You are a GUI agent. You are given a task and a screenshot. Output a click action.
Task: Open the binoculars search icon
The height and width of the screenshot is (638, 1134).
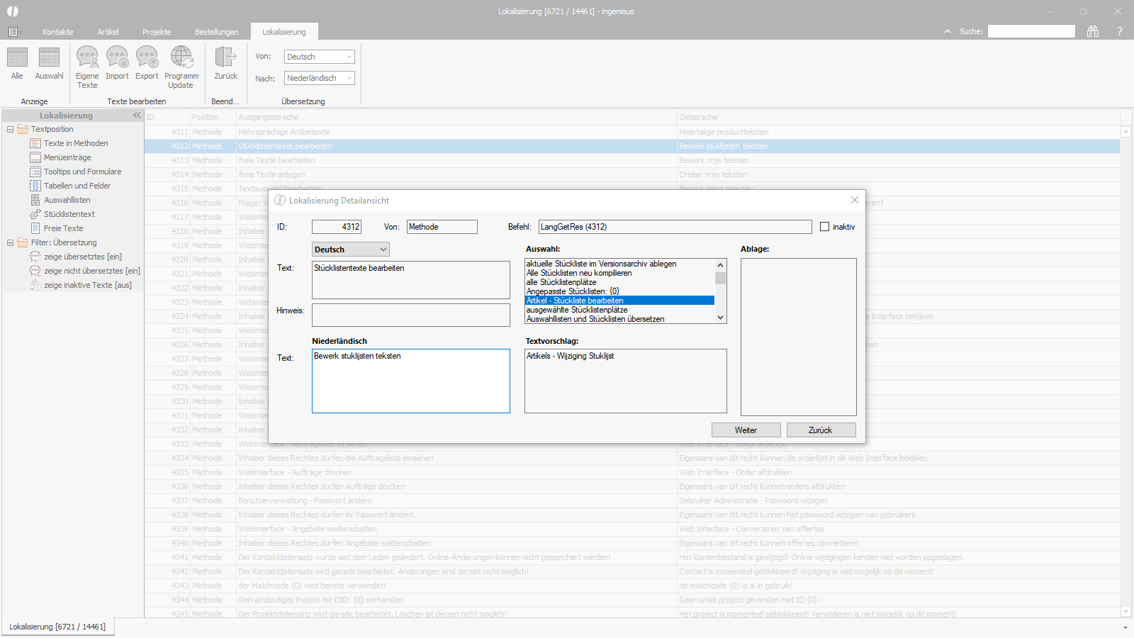[x=1093, y=31]
